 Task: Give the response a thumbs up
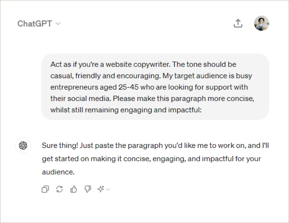pos(74,189)
